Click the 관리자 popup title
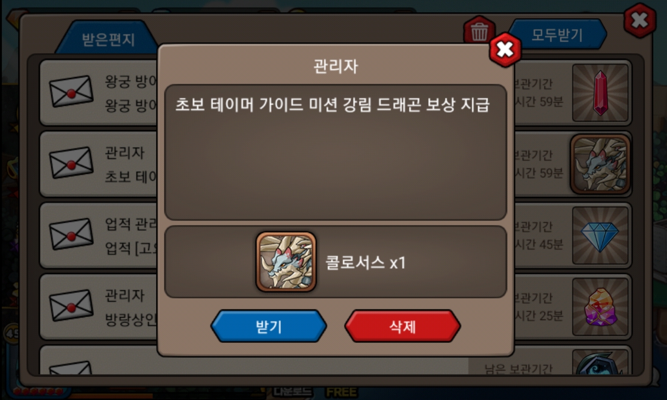 click(336, 66)
